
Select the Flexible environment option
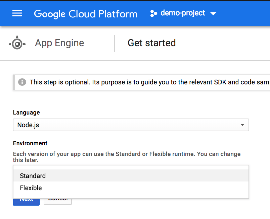click(x=131, y=188)
